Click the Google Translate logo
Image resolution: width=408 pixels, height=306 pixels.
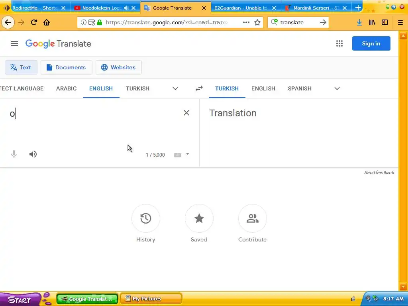[58, 43]
